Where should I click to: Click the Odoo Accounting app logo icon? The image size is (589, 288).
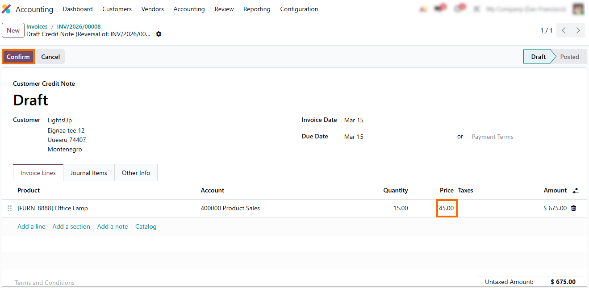pos(6,9)
